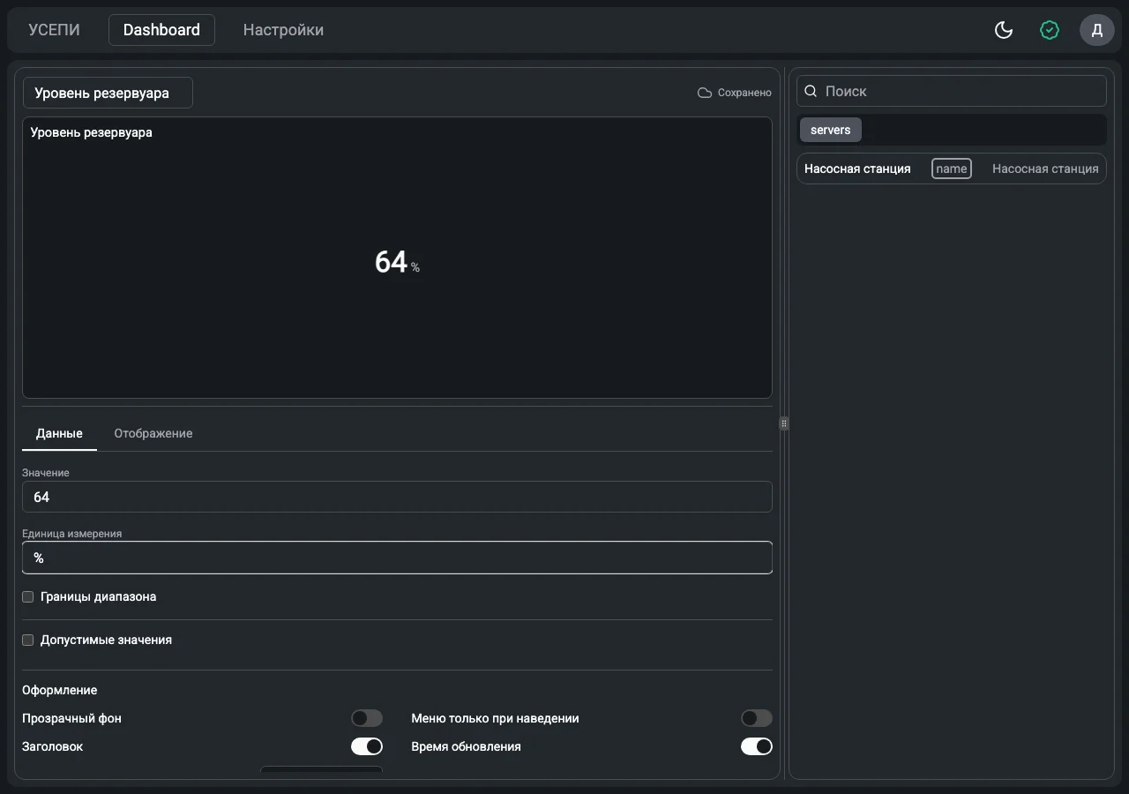Screen dimensions: 1129x794
Task: Select the Данные tab
Action: point(59,433)
